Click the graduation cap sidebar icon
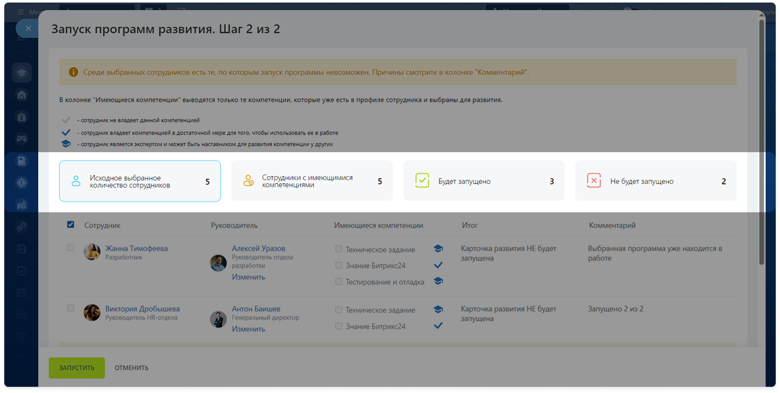The width and height of the screenshot is (780, 393). click(x=21, y=72)
